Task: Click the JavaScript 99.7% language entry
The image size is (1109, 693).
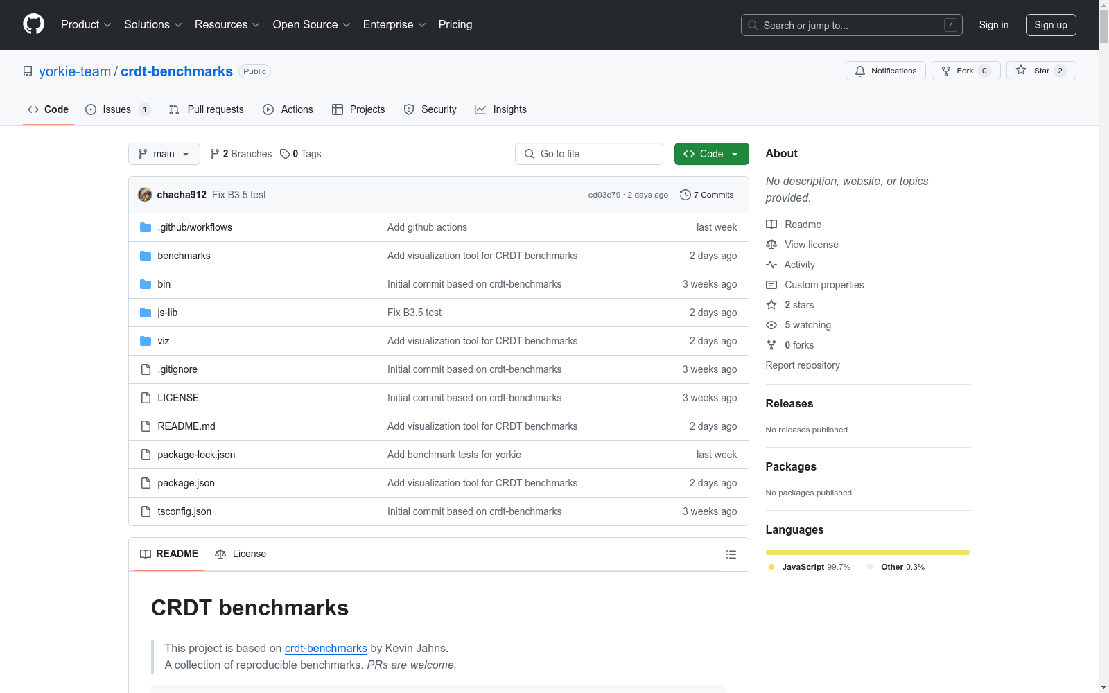Action: pos(810,567)
